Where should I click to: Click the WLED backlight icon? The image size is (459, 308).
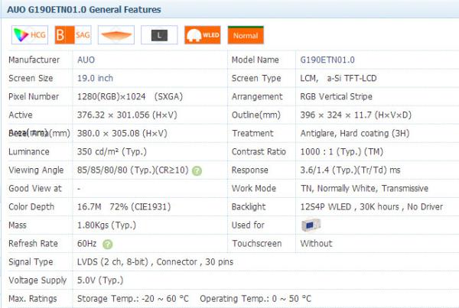203,35
